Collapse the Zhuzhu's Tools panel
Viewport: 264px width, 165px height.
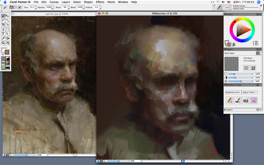tap(225, 85)
